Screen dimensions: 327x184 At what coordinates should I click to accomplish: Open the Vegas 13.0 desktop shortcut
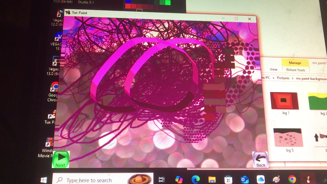coord(54,66)
